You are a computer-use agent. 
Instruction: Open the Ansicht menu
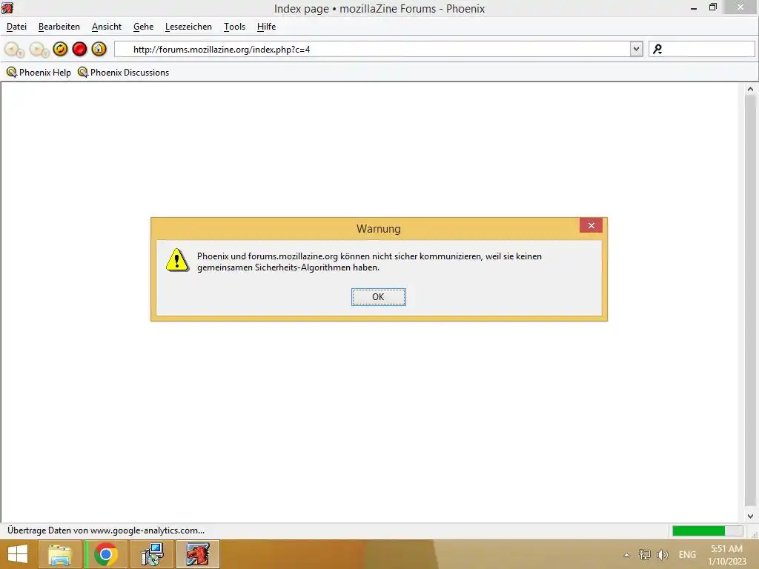pyautogui.click(x=107, y=27)
